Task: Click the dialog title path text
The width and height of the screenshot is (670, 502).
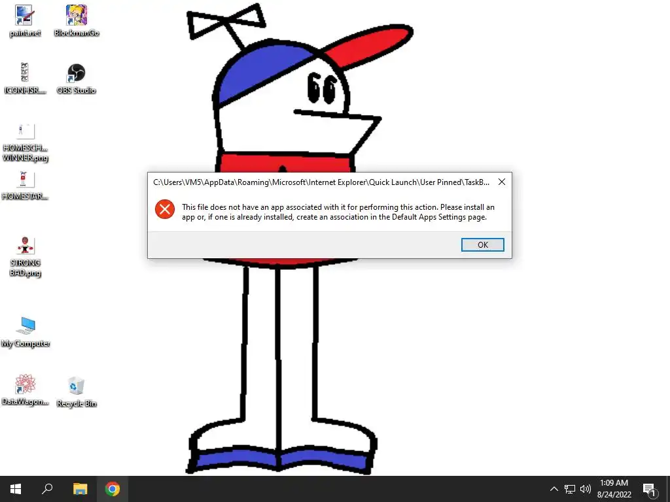Action: point(321,182)
